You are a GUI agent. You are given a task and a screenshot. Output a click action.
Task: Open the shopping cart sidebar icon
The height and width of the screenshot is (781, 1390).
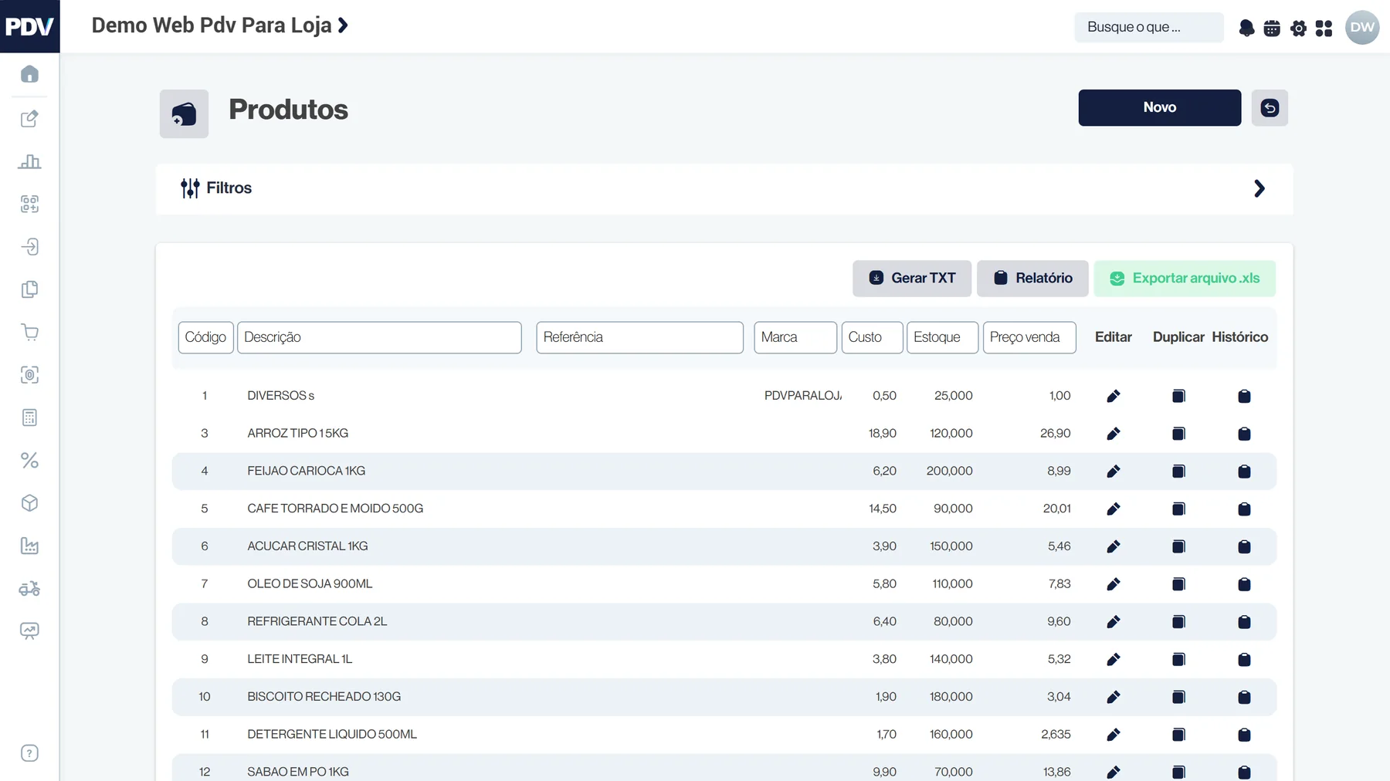[29, 333]
